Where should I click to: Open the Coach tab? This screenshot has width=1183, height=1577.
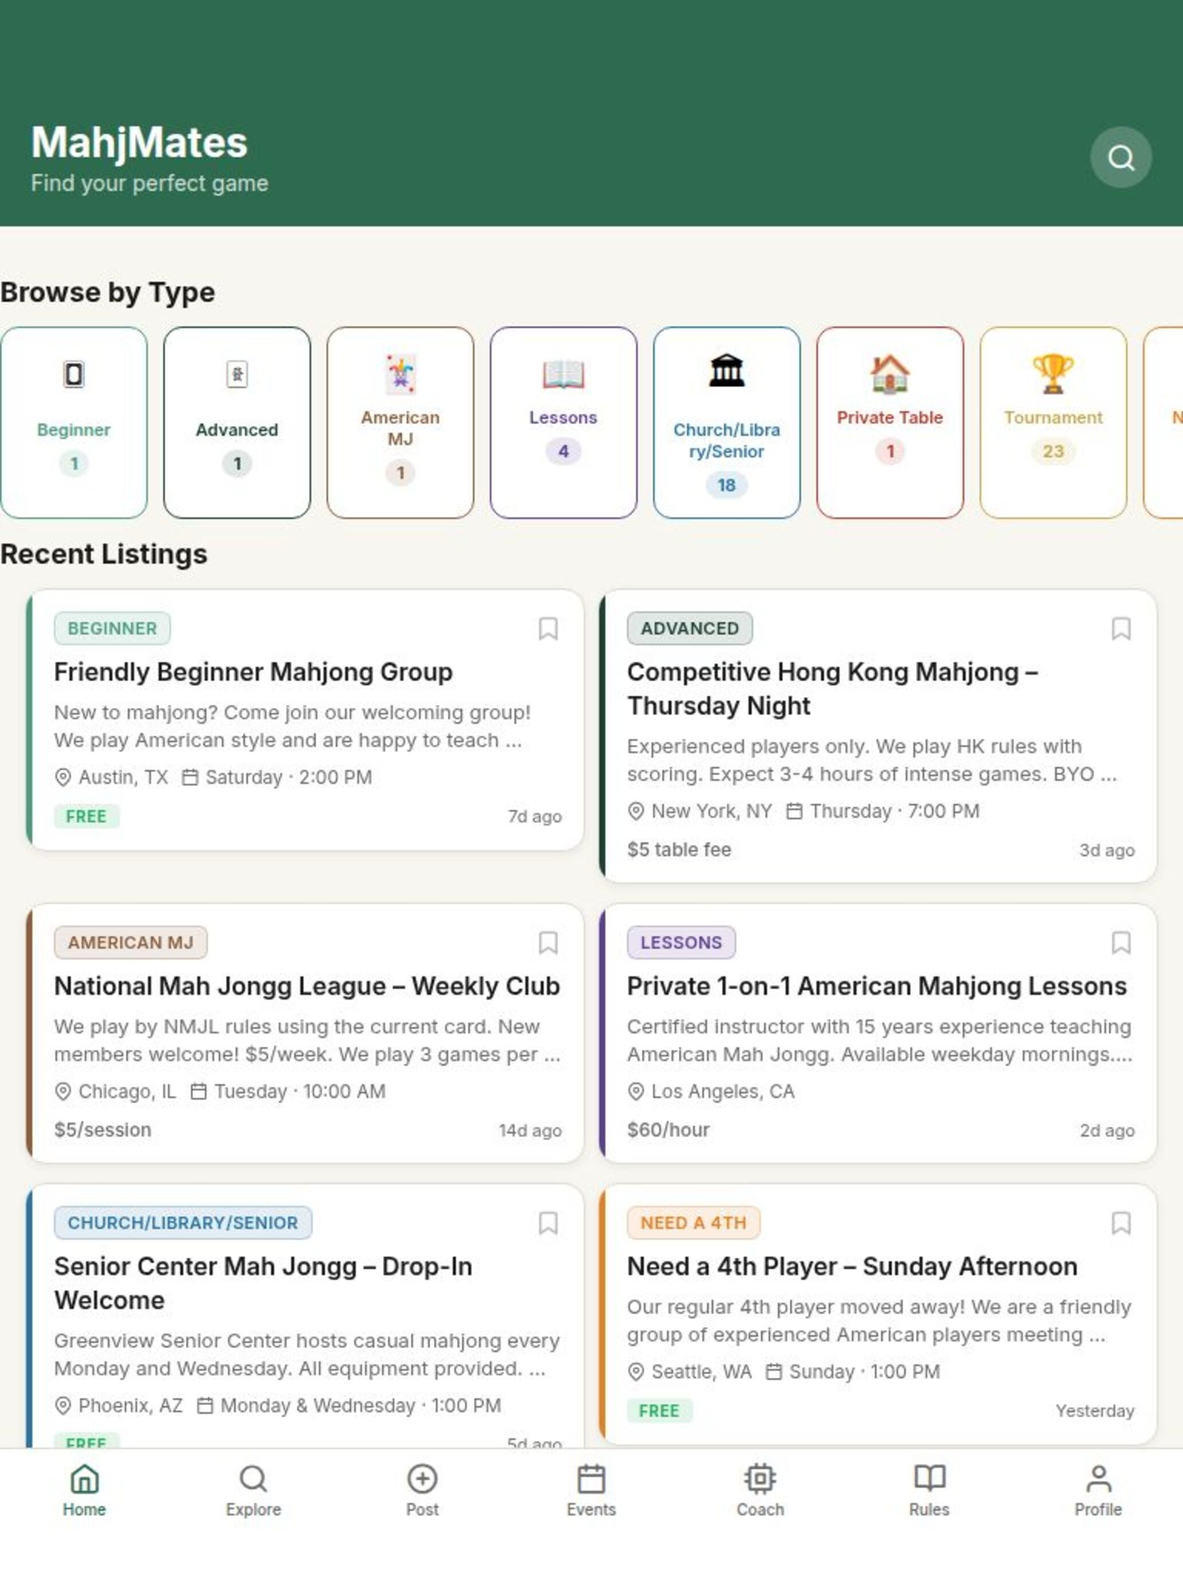(x=760, y=1490)
